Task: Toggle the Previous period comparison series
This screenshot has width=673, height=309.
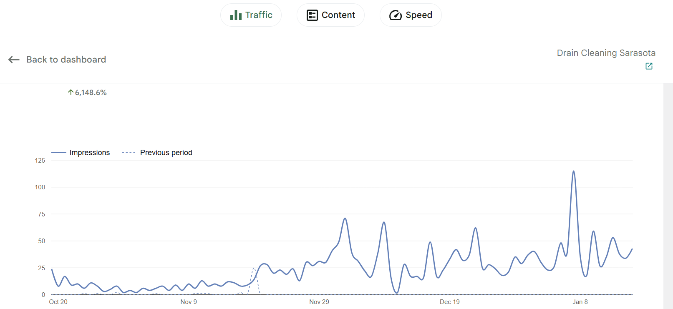Action: pyautogui.click(x=166, y=153)
